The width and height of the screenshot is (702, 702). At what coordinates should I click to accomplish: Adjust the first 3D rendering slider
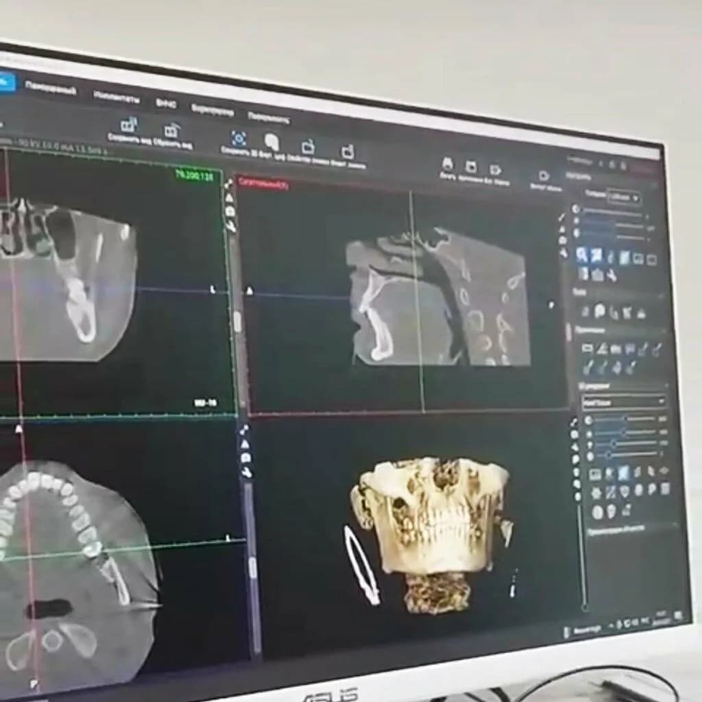625,419
